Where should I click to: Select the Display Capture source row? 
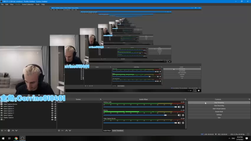coord(28,118)
